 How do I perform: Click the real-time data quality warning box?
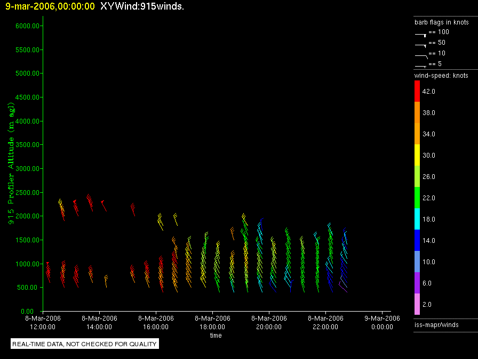pos(84,344)
